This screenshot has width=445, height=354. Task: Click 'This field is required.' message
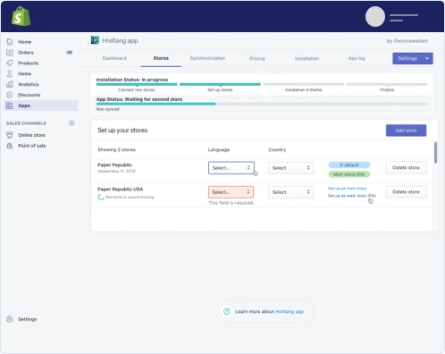click(231, 203)
